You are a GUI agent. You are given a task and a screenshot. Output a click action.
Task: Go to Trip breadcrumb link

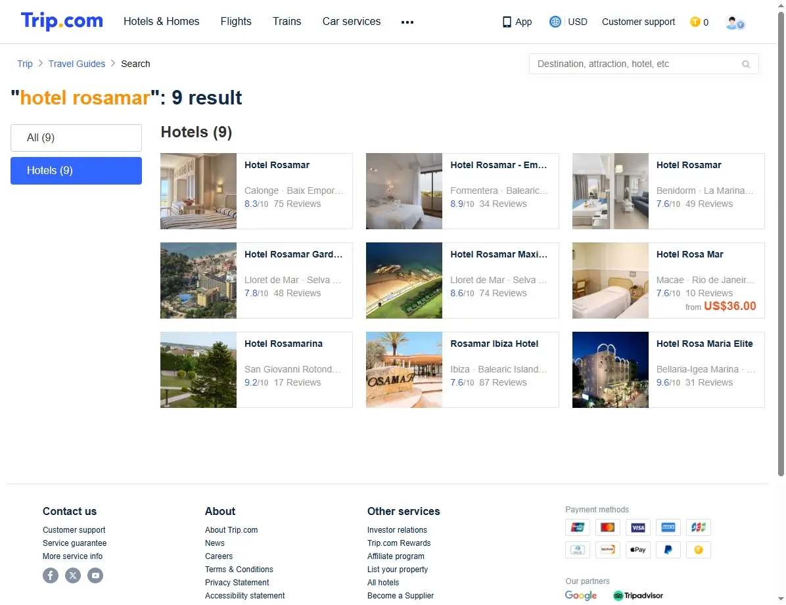(24, 64)
